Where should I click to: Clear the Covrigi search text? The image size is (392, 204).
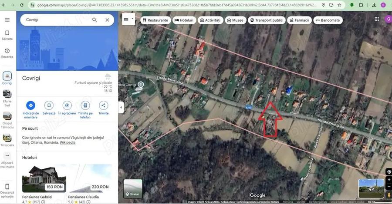click(x=107, y=20)
